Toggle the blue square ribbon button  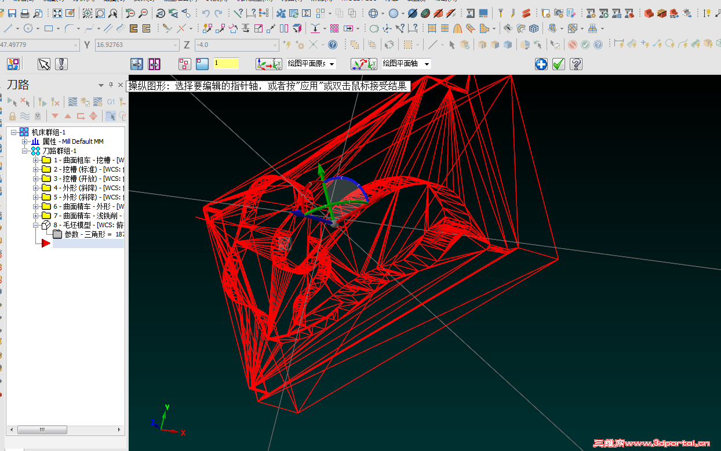click(x=202, y=64)
